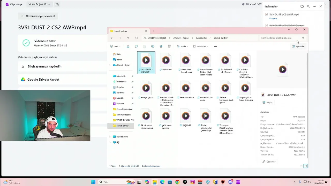
Task: Click the Rename icon in Explorer toolbar
Action: tap(153, 47)
